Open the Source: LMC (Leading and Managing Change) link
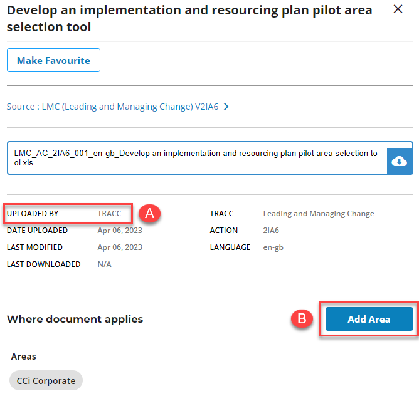The image size is (419, 401). tap(112, 107)
